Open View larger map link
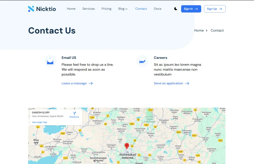This screenshot has width=254, height=164. click(x=39, y=122)
